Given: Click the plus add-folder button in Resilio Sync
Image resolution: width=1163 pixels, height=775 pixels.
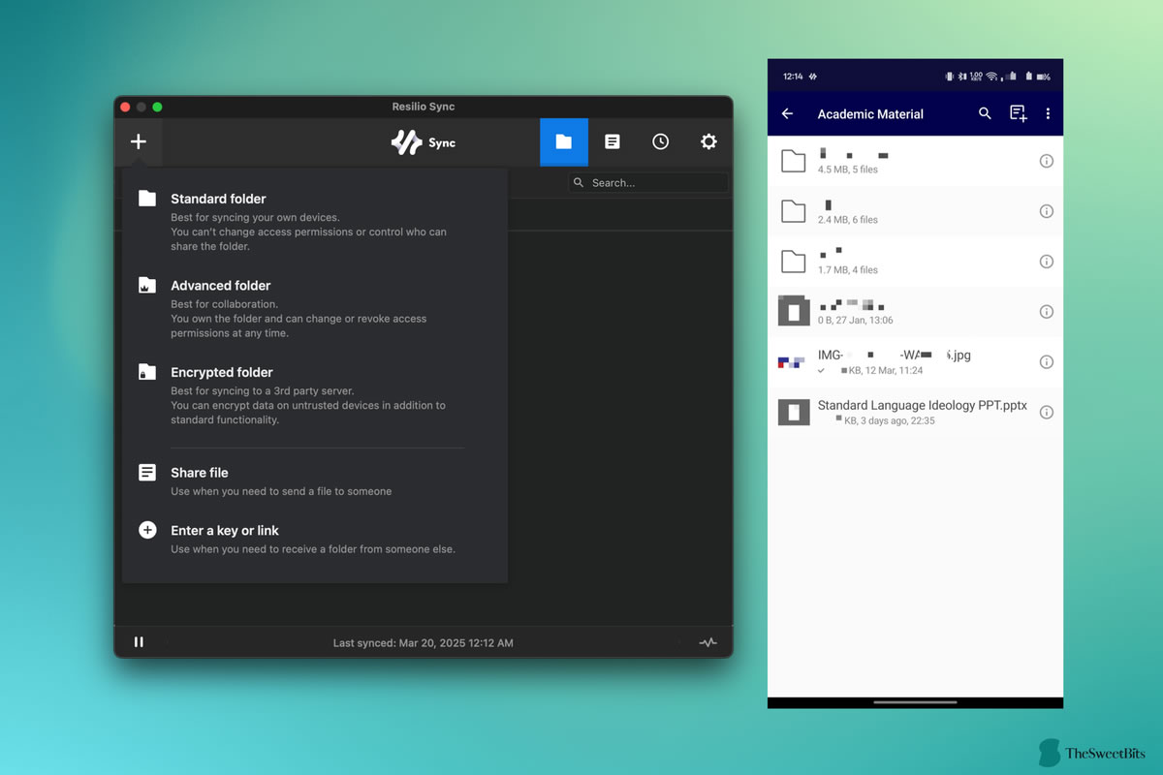Looking at the screenshot, I should 139,141.
